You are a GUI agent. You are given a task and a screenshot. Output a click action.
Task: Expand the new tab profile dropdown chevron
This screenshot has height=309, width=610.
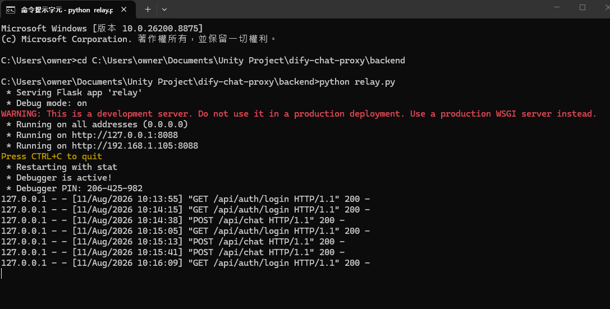tap(164, 10)
